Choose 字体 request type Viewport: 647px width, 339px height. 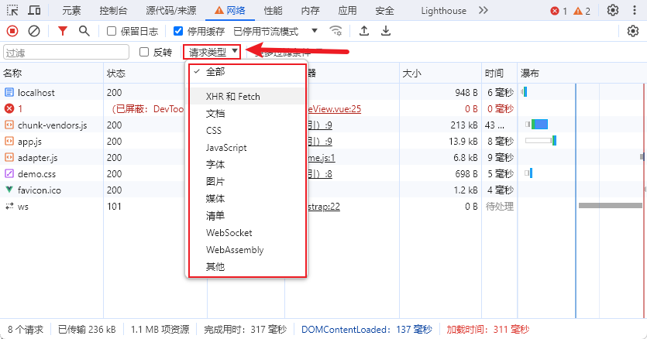click(247, 165)
